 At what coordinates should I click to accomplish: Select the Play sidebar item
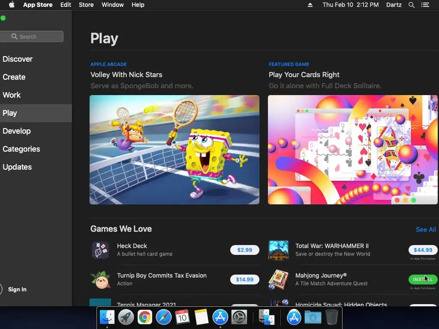pyautogui.click(x=36, y=113)
